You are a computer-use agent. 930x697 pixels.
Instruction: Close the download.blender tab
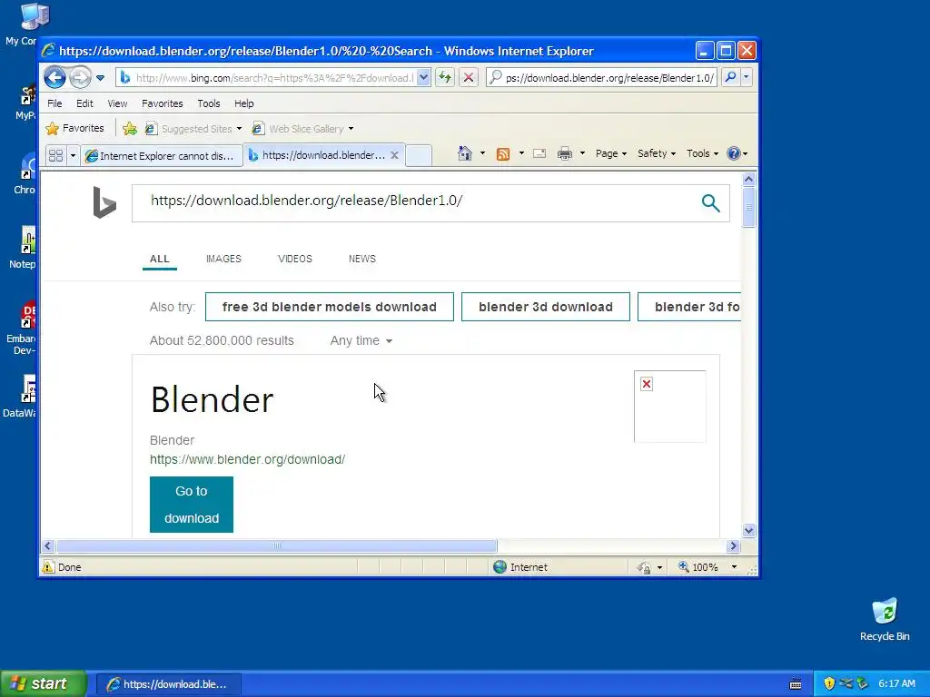394,155
